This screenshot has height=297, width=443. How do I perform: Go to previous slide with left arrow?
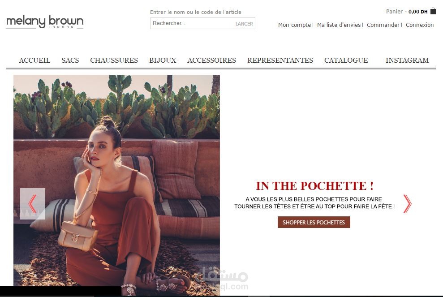point(33,204)
